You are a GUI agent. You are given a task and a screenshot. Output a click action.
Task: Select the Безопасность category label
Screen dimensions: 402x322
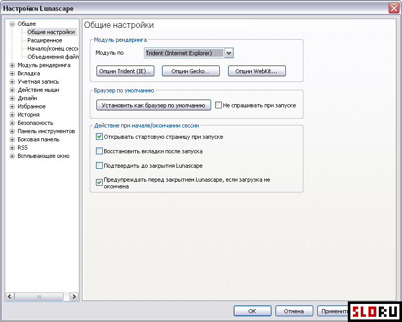coord(36,123)
